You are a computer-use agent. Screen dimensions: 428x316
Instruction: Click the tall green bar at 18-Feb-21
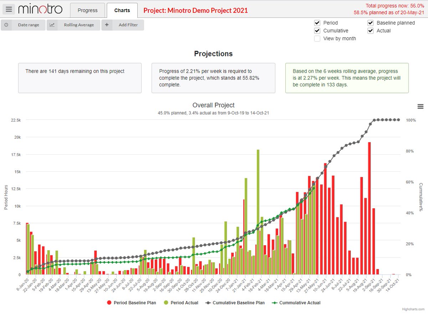click(258, 212)
